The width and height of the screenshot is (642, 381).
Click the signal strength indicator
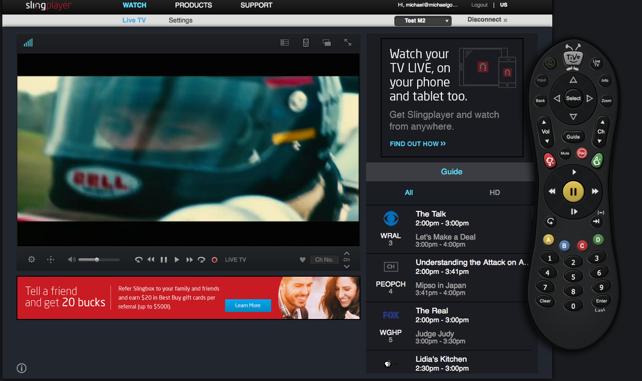click(28, 42)
